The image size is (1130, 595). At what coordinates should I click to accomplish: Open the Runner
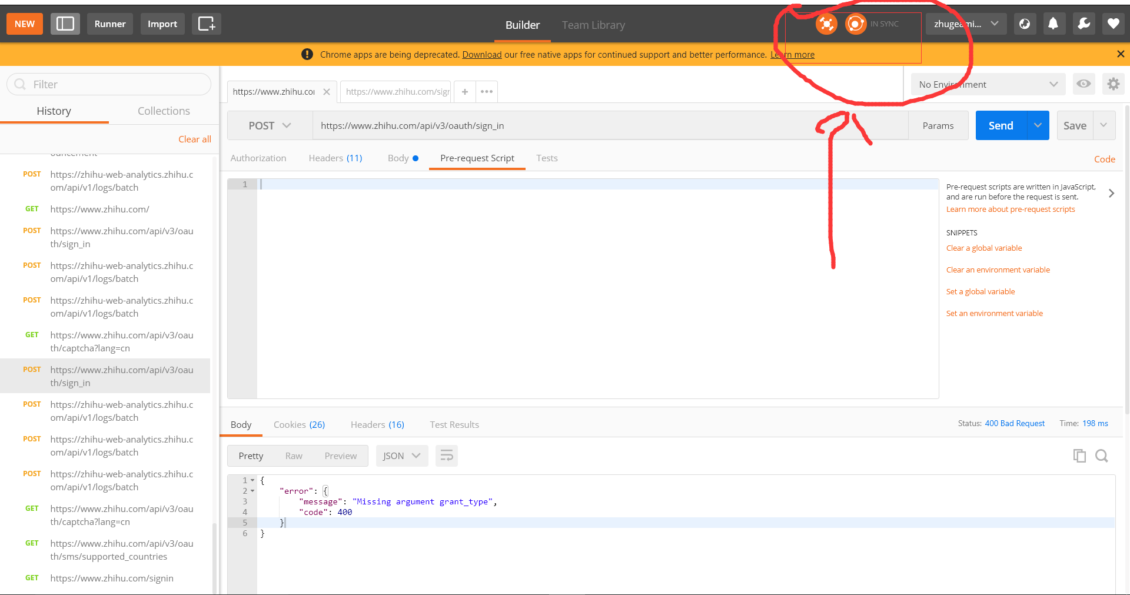click(x=110, y=24)
